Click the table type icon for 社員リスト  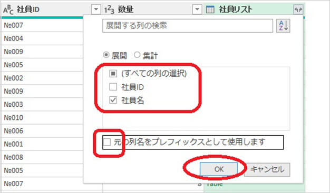tap(210, 9)
